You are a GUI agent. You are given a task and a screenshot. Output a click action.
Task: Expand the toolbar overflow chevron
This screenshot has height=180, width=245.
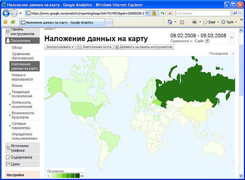coord(242,20)
